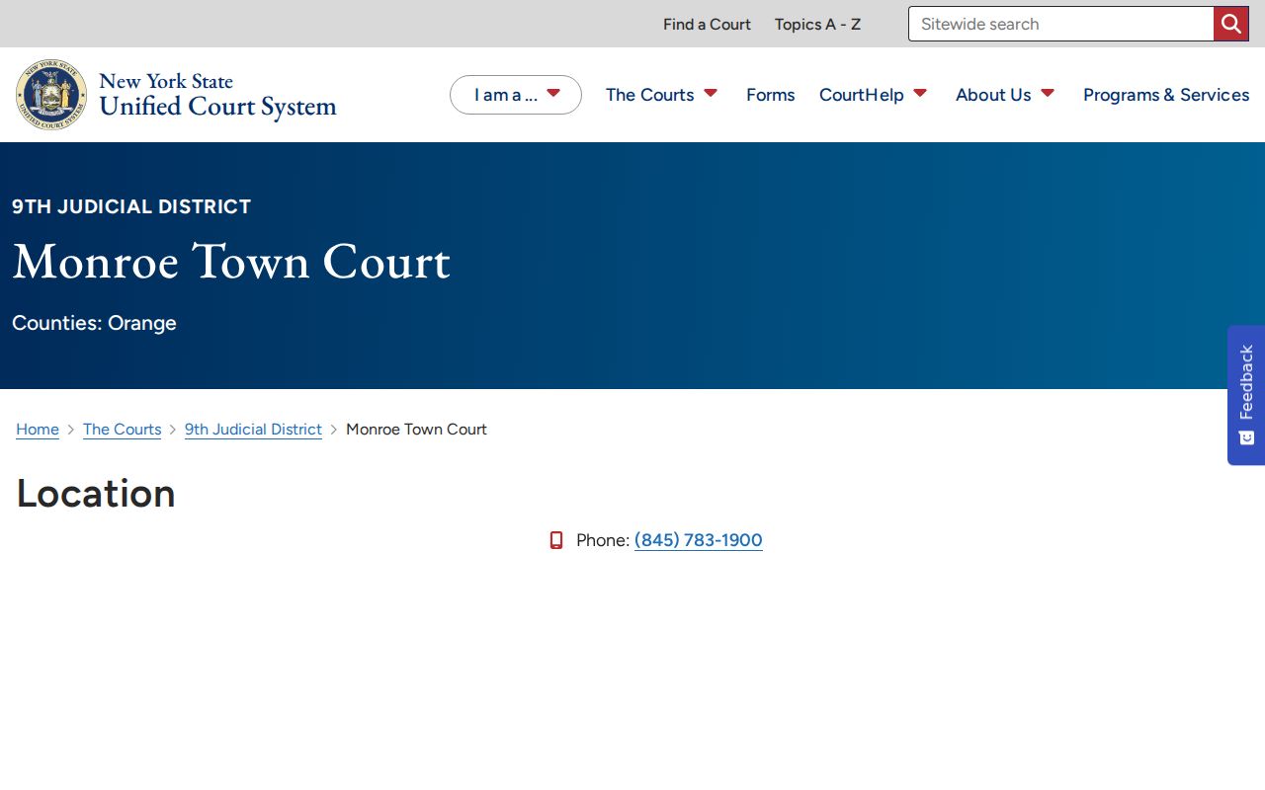Screen dimensions: 1265x790
Task: Go to Home in the breadcrumb
Action: pyautogui.click(x=38, y=430)
